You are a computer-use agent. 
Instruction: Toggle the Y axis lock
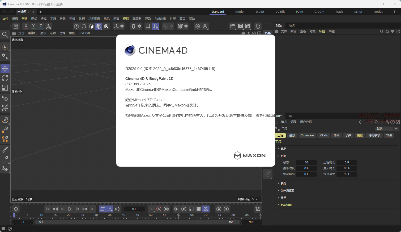(33, 26)
